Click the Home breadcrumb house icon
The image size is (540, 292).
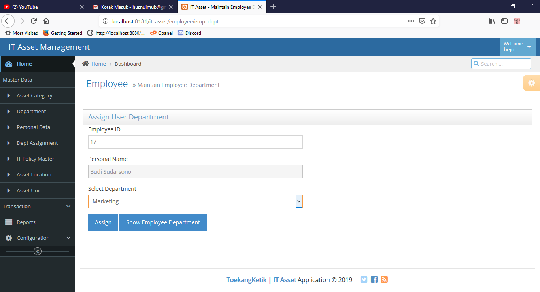click(x=85, y=63)
